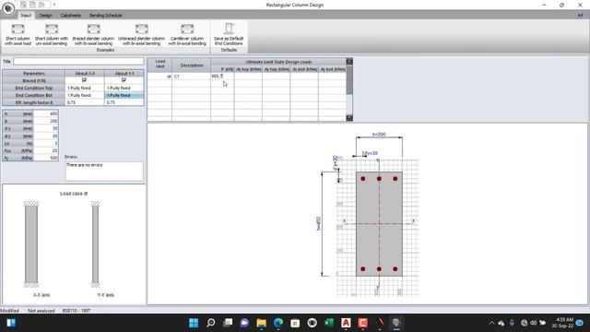590x332 pixels.
Task: Select highlighted End Condition Bot About Y-Y cell
Action: point(124,95)
